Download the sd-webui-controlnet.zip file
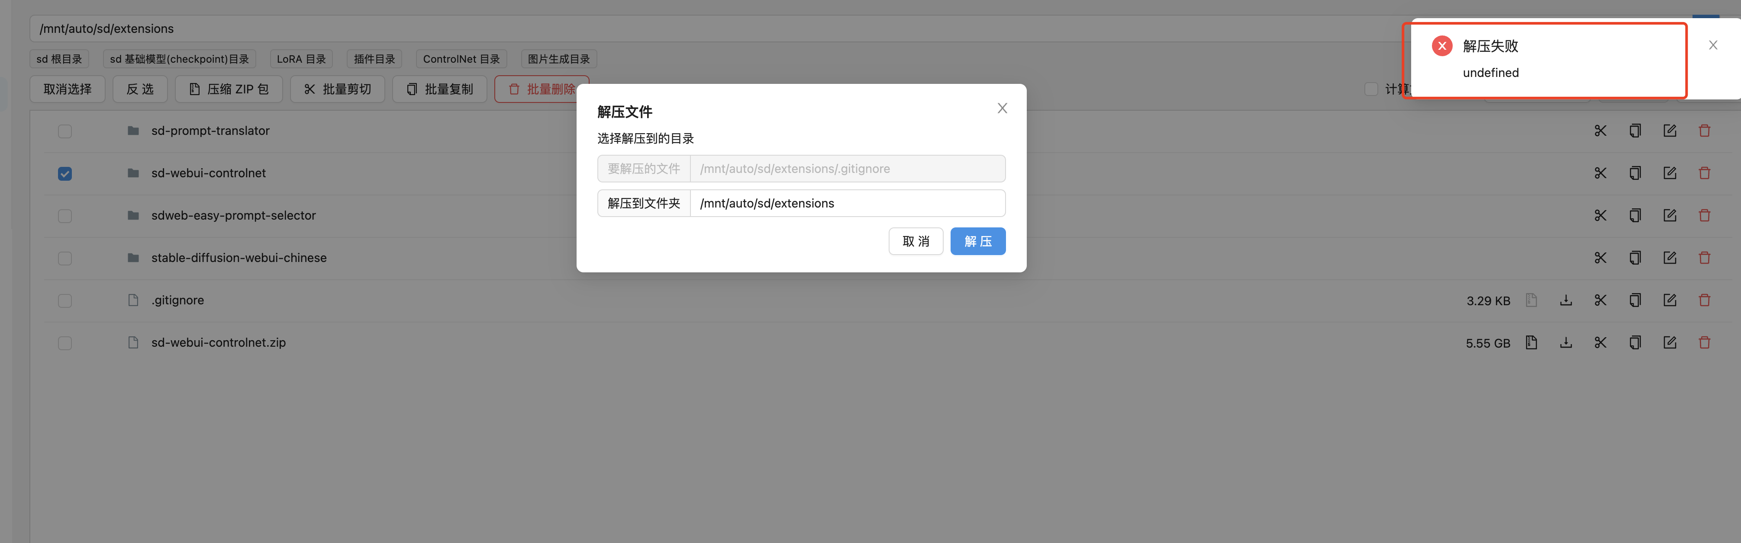 pyautogui.click(x=1565, y=342)
